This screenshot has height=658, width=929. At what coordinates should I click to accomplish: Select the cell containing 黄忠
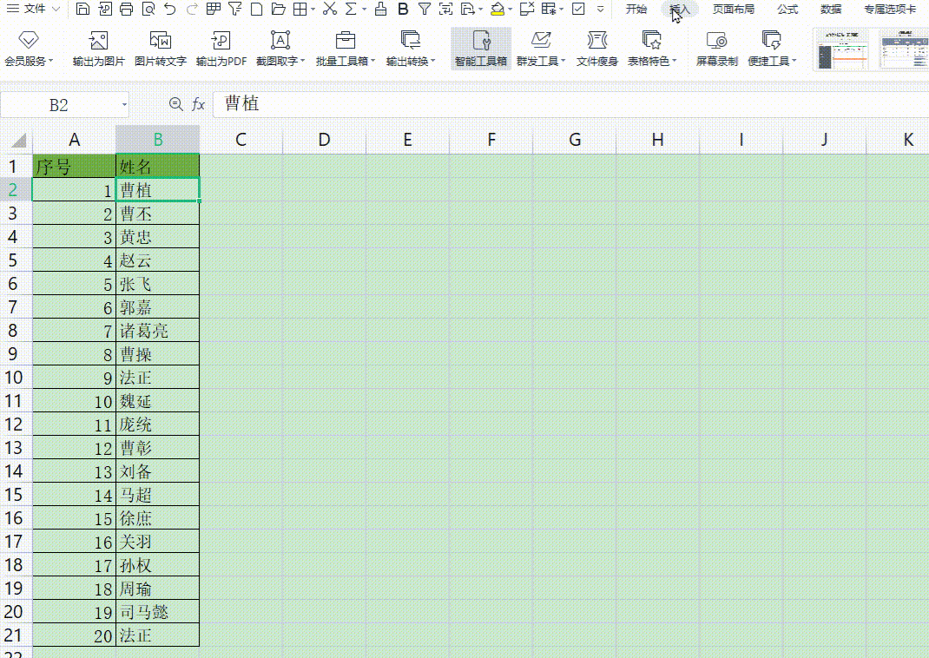(x=158, y=237)
